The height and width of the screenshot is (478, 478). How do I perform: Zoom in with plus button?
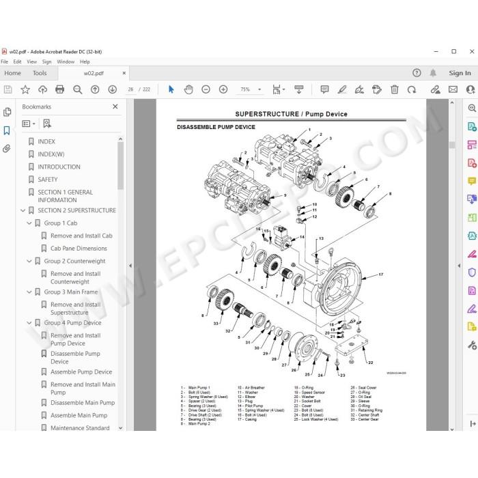[x=223, y=89]
